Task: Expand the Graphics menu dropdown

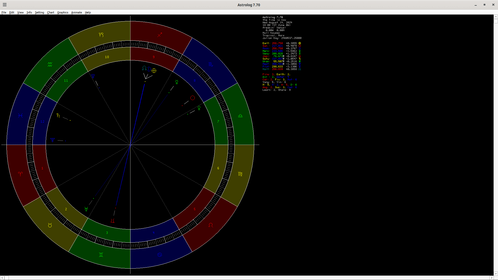Action: (63, 12)
